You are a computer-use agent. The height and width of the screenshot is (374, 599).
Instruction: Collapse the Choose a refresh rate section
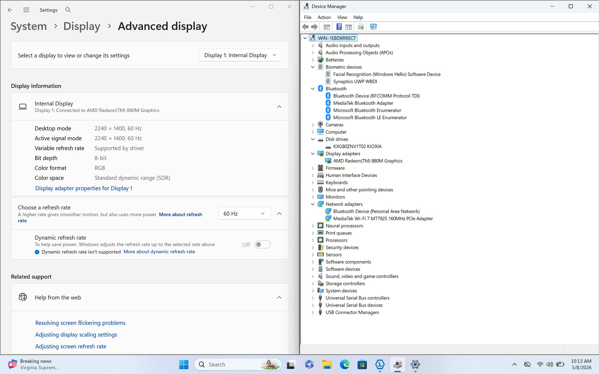click(x=279, y=214)
